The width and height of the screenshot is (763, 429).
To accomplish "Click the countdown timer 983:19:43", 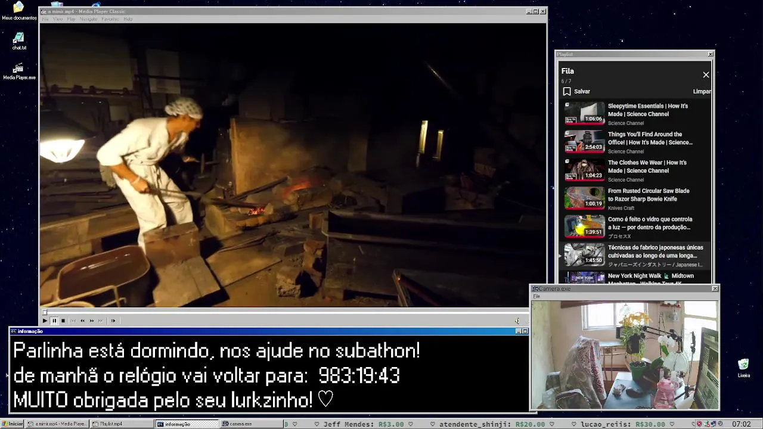I will (359, 376).
